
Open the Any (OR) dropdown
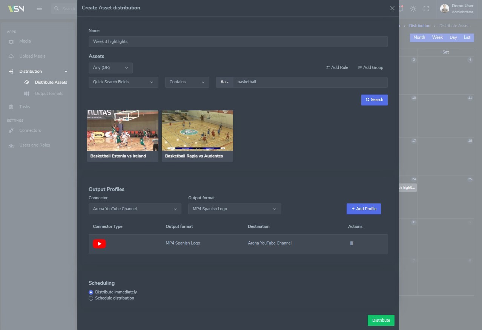pos(111,68)
